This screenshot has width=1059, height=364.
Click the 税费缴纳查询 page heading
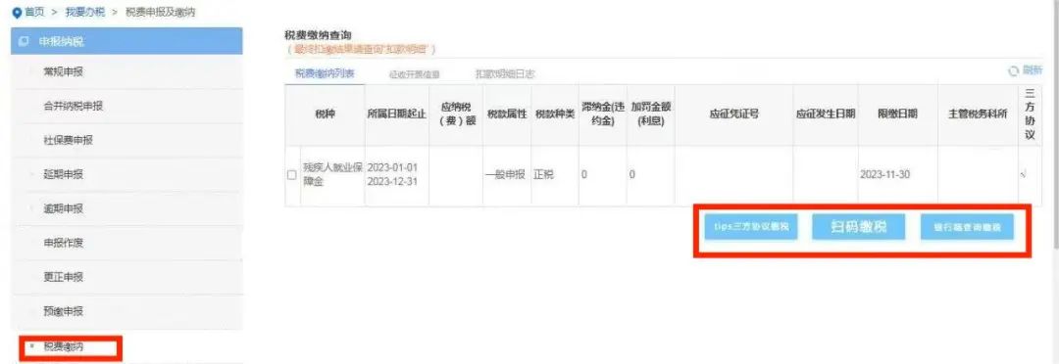click(318, 36)
